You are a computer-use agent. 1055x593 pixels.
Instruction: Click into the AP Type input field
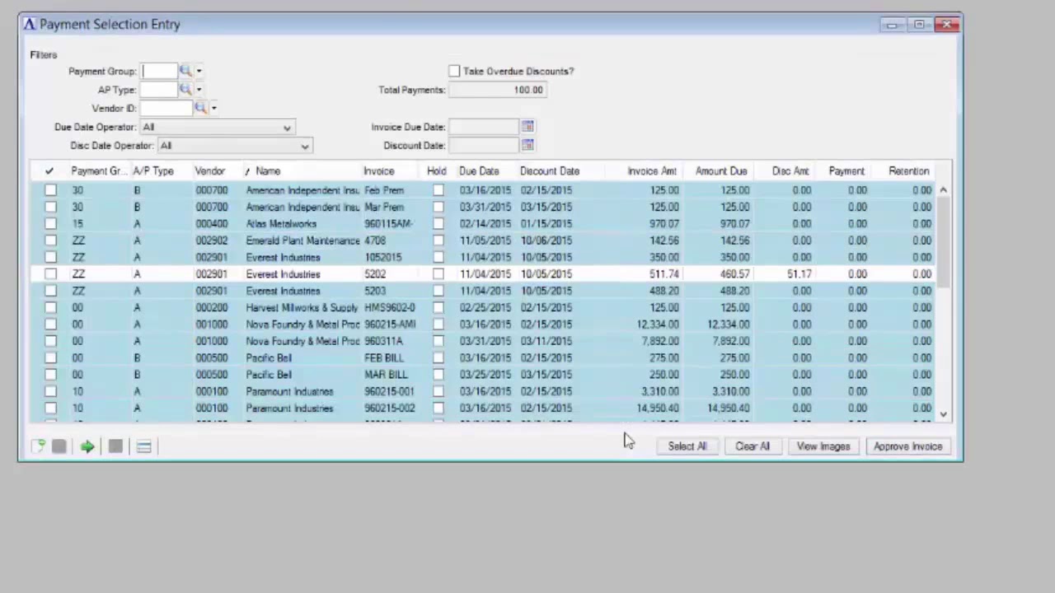[x=159, y=90]
